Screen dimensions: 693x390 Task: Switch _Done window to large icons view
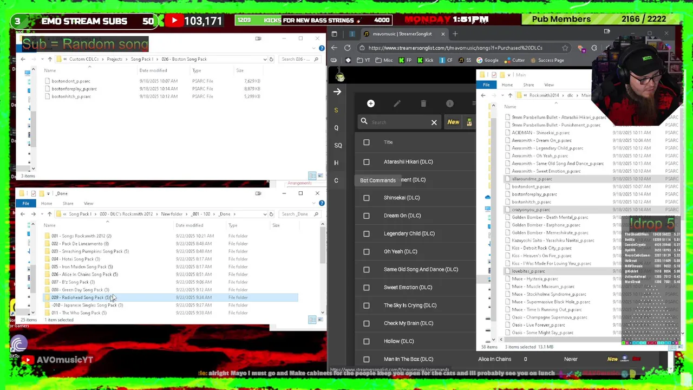pos(320,320)
